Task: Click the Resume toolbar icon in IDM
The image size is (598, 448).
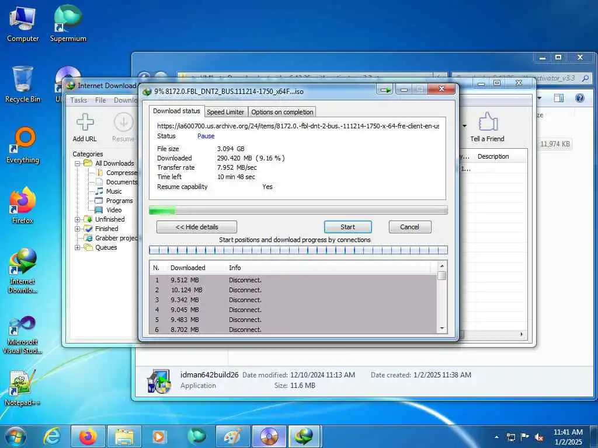Action: point(124,127)
